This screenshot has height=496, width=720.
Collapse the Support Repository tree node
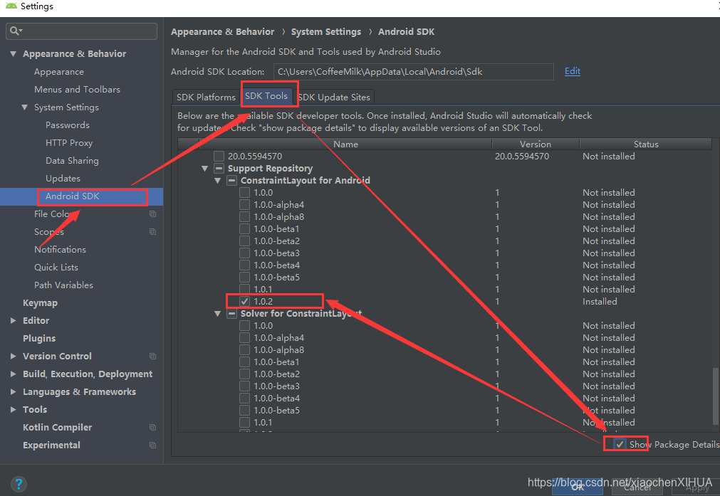point(205,168)
